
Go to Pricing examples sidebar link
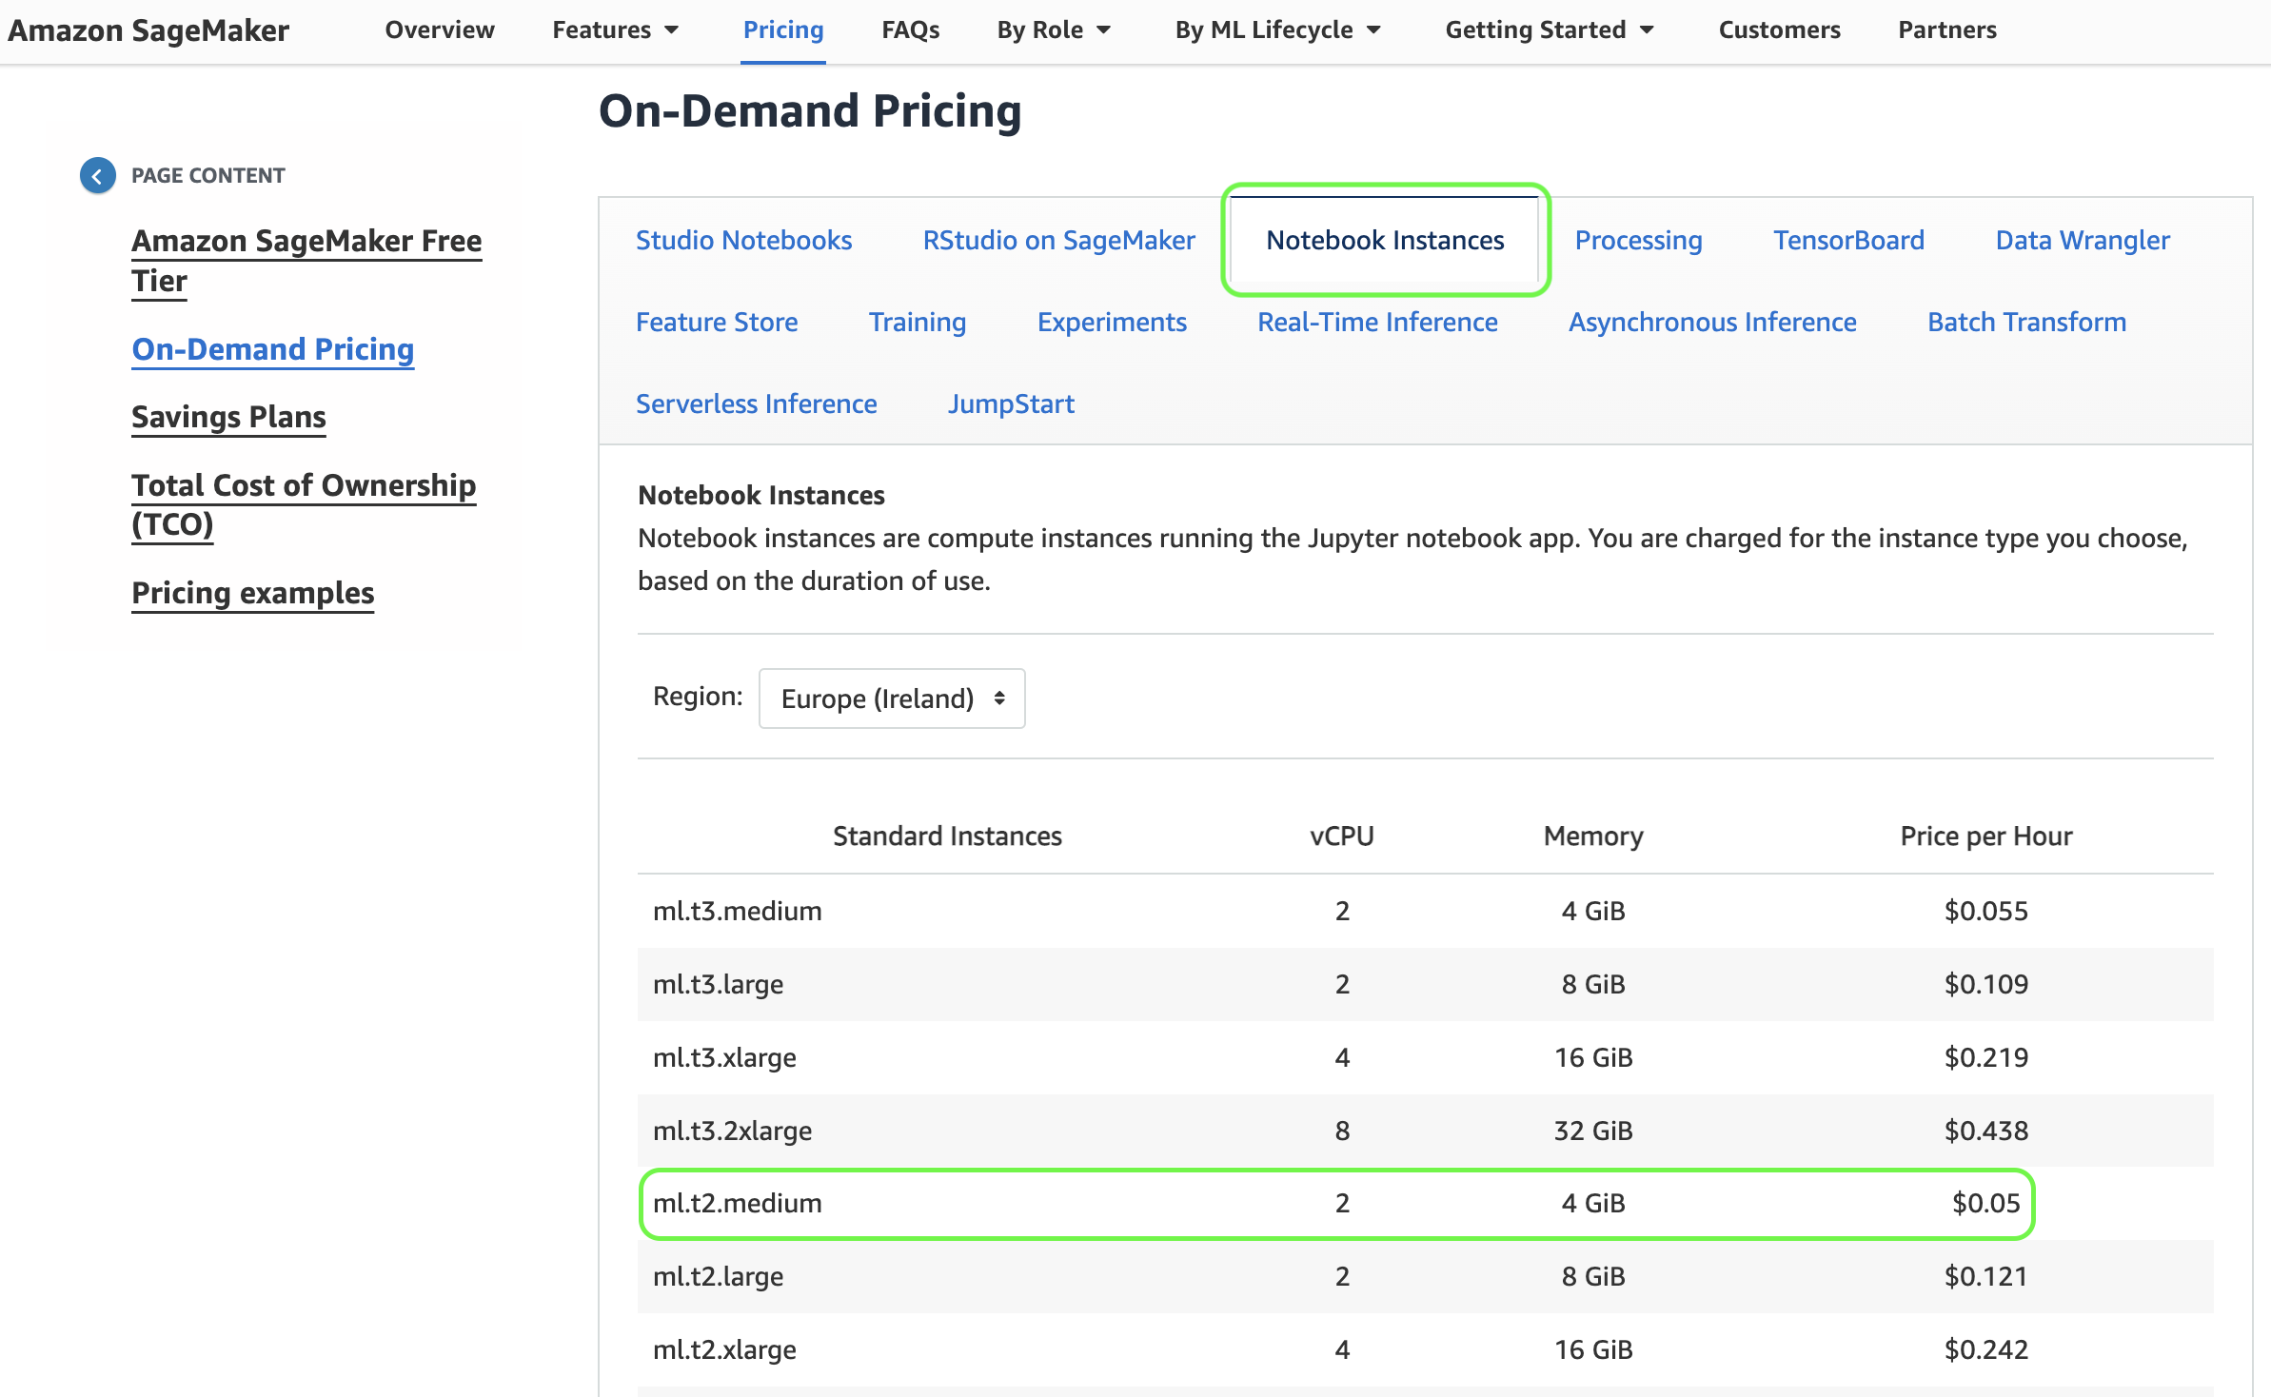tap(252, 593)
